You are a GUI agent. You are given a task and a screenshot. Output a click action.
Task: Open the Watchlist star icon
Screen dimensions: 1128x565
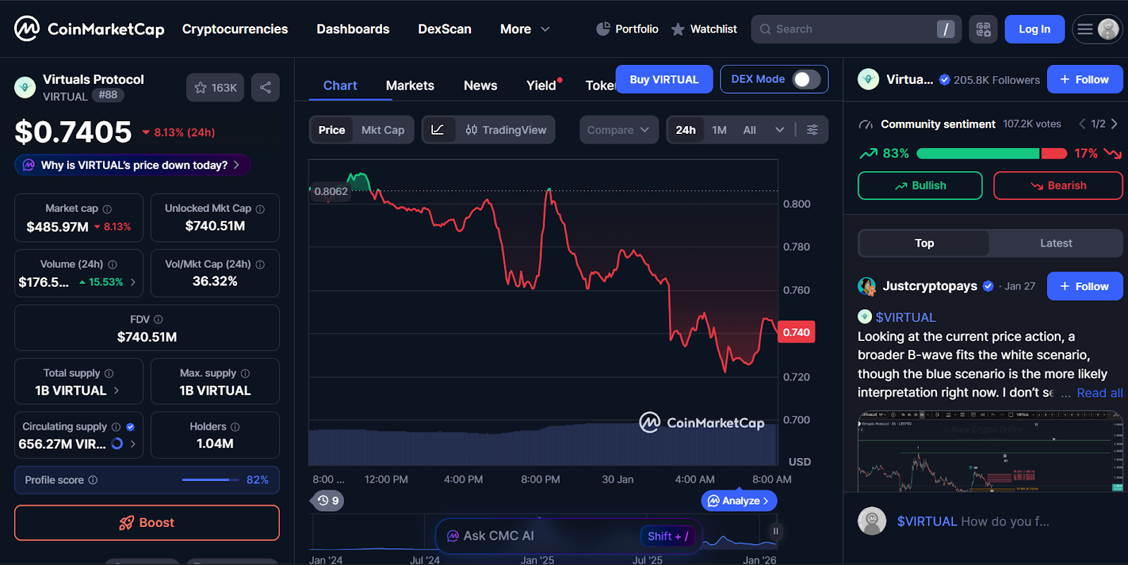678,29
